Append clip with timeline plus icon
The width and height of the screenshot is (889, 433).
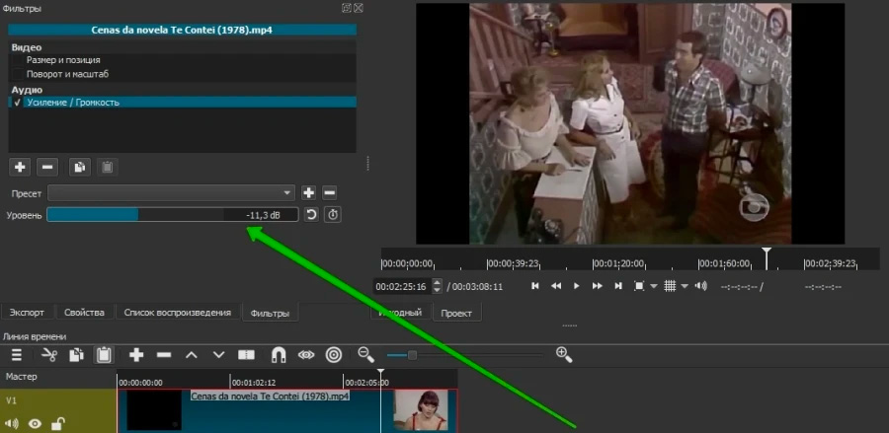pyautogui.click(x=136, y=355)
